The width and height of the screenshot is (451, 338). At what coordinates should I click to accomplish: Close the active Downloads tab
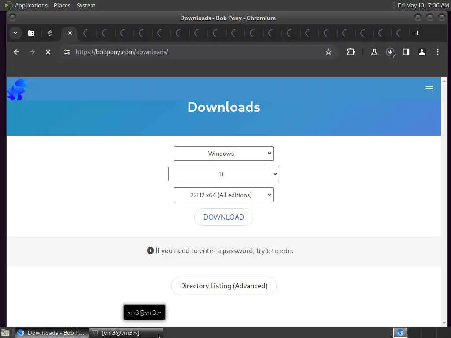(70, 33)
